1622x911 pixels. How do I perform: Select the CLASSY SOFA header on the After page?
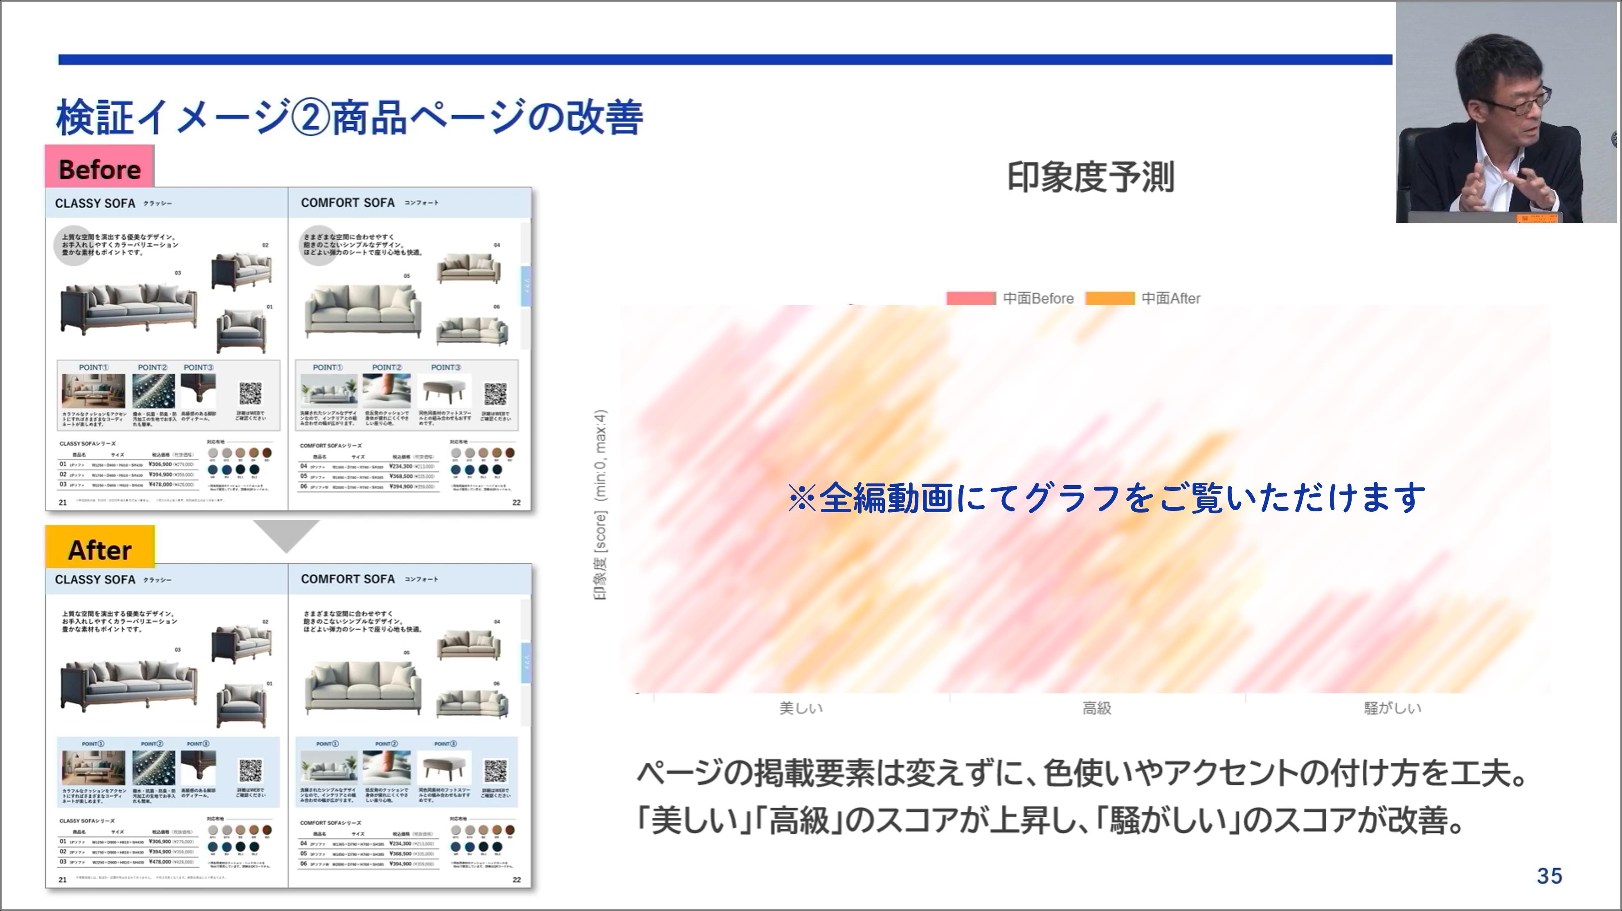point(95,579)
